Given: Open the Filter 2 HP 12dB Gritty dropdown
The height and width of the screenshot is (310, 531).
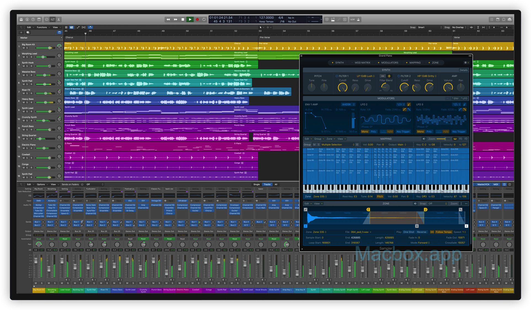Looking at the screenshot, I should tap(427, 76).
